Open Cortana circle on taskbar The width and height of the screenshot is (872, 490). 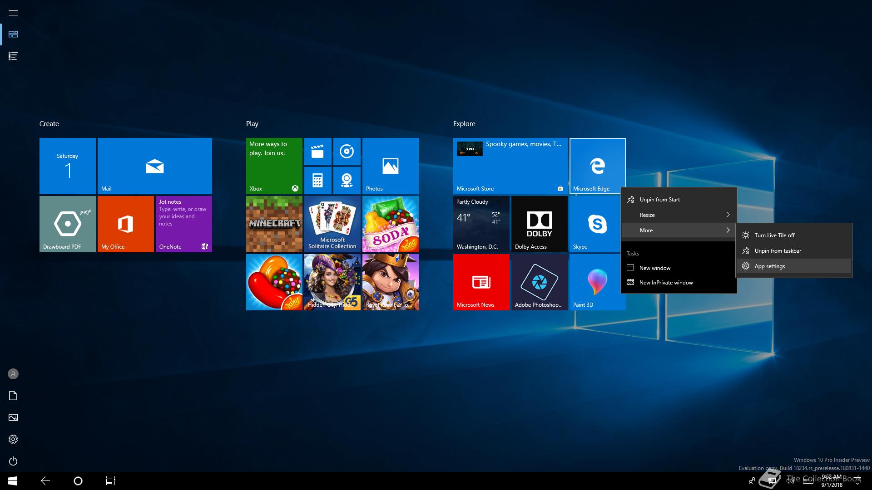coord(78,481)
